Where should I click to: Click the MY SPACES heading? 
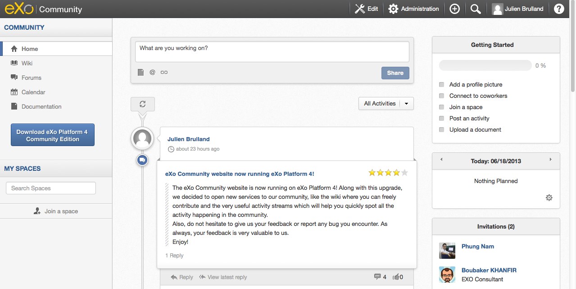[x=23, y=169]
